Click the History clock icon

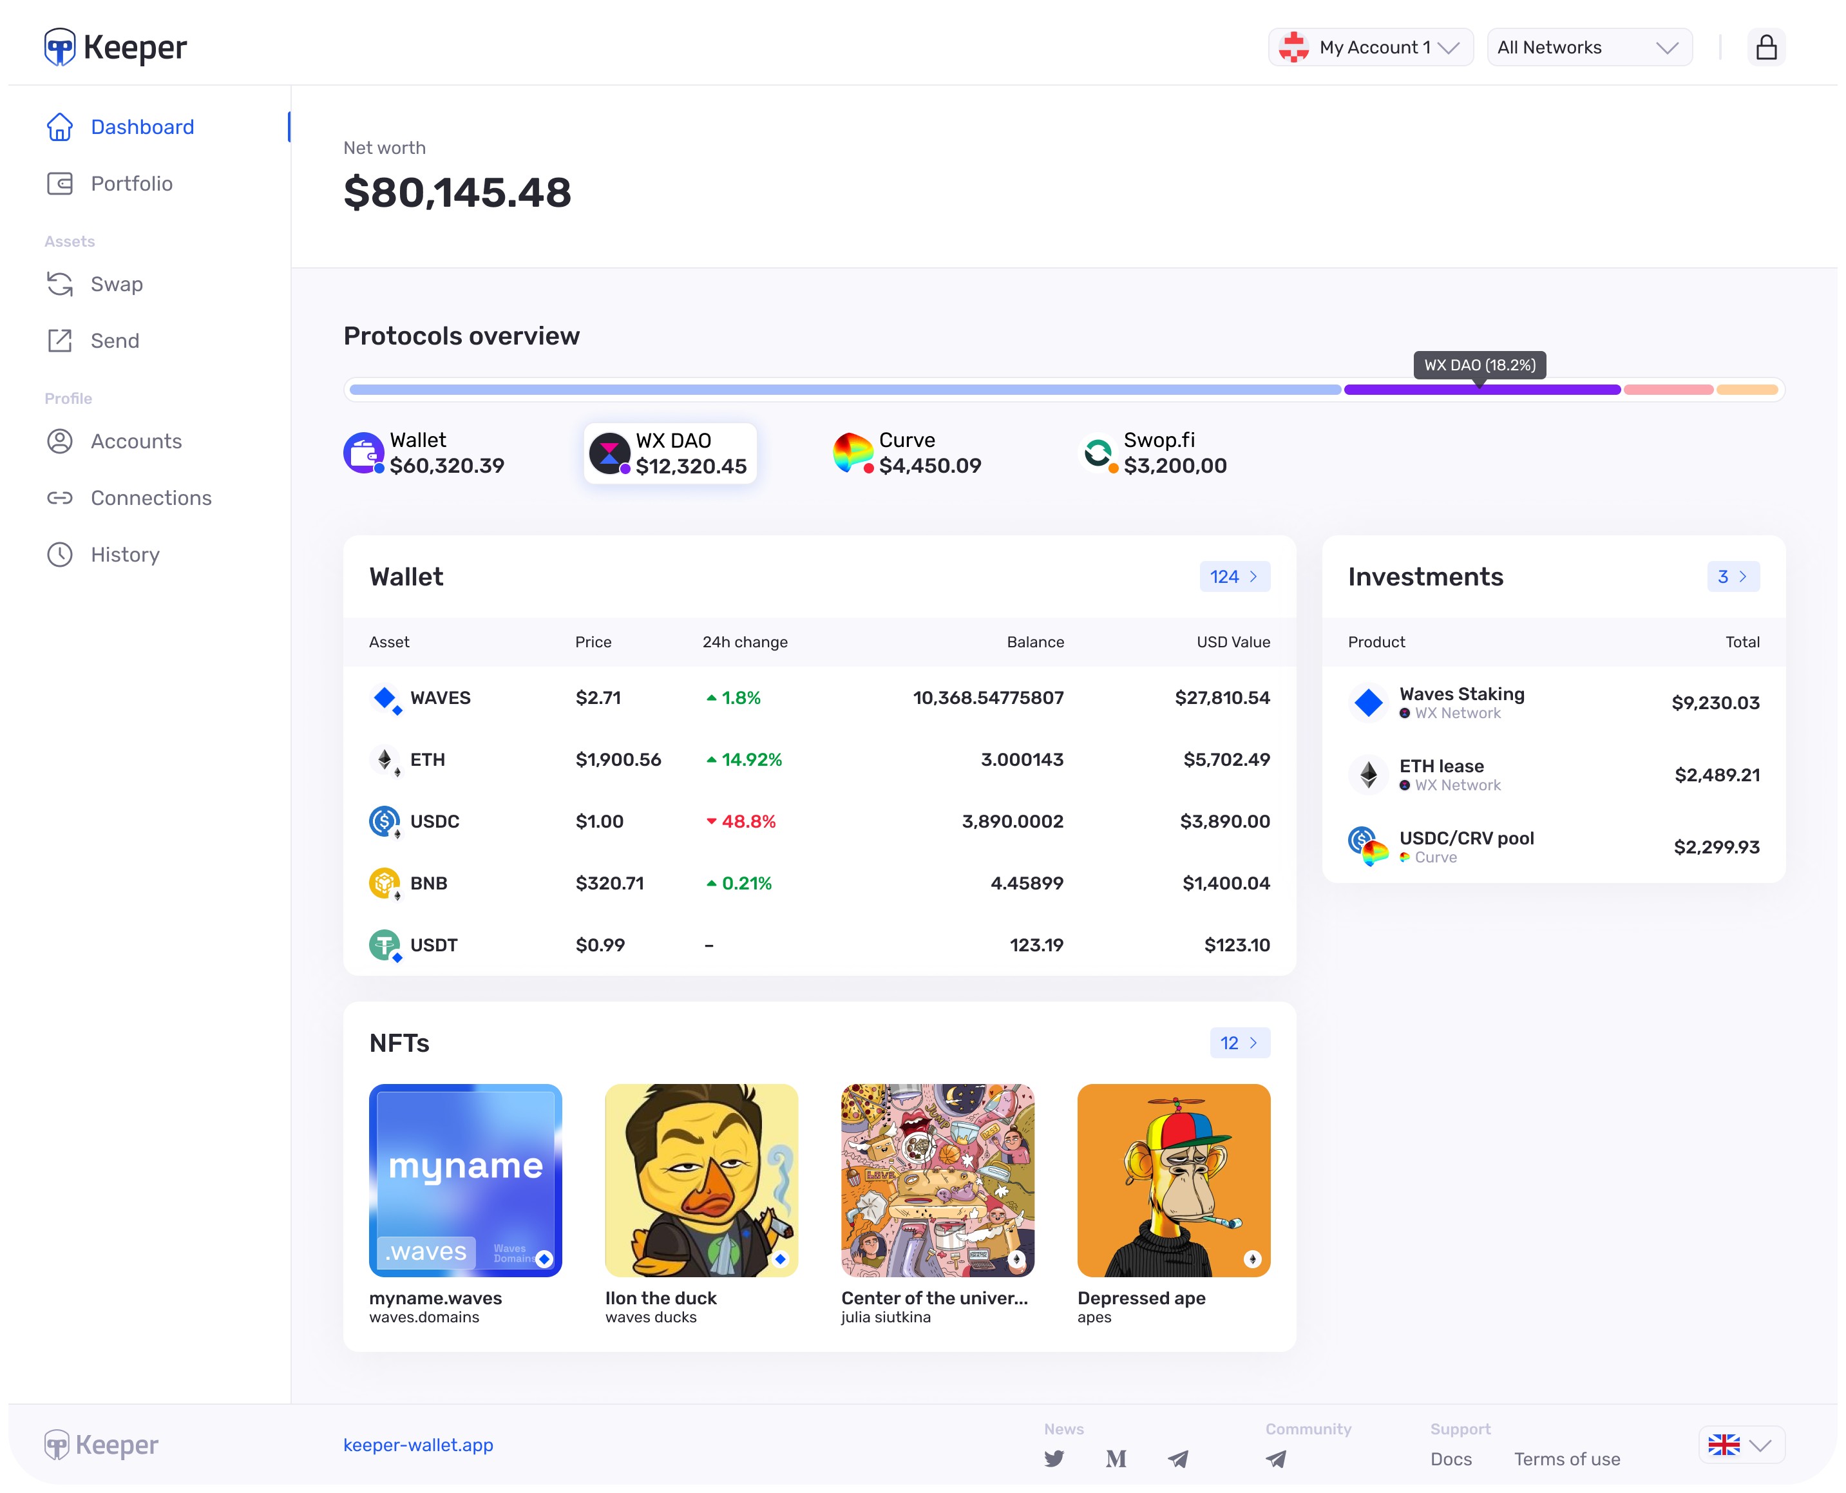coord(59,555)
